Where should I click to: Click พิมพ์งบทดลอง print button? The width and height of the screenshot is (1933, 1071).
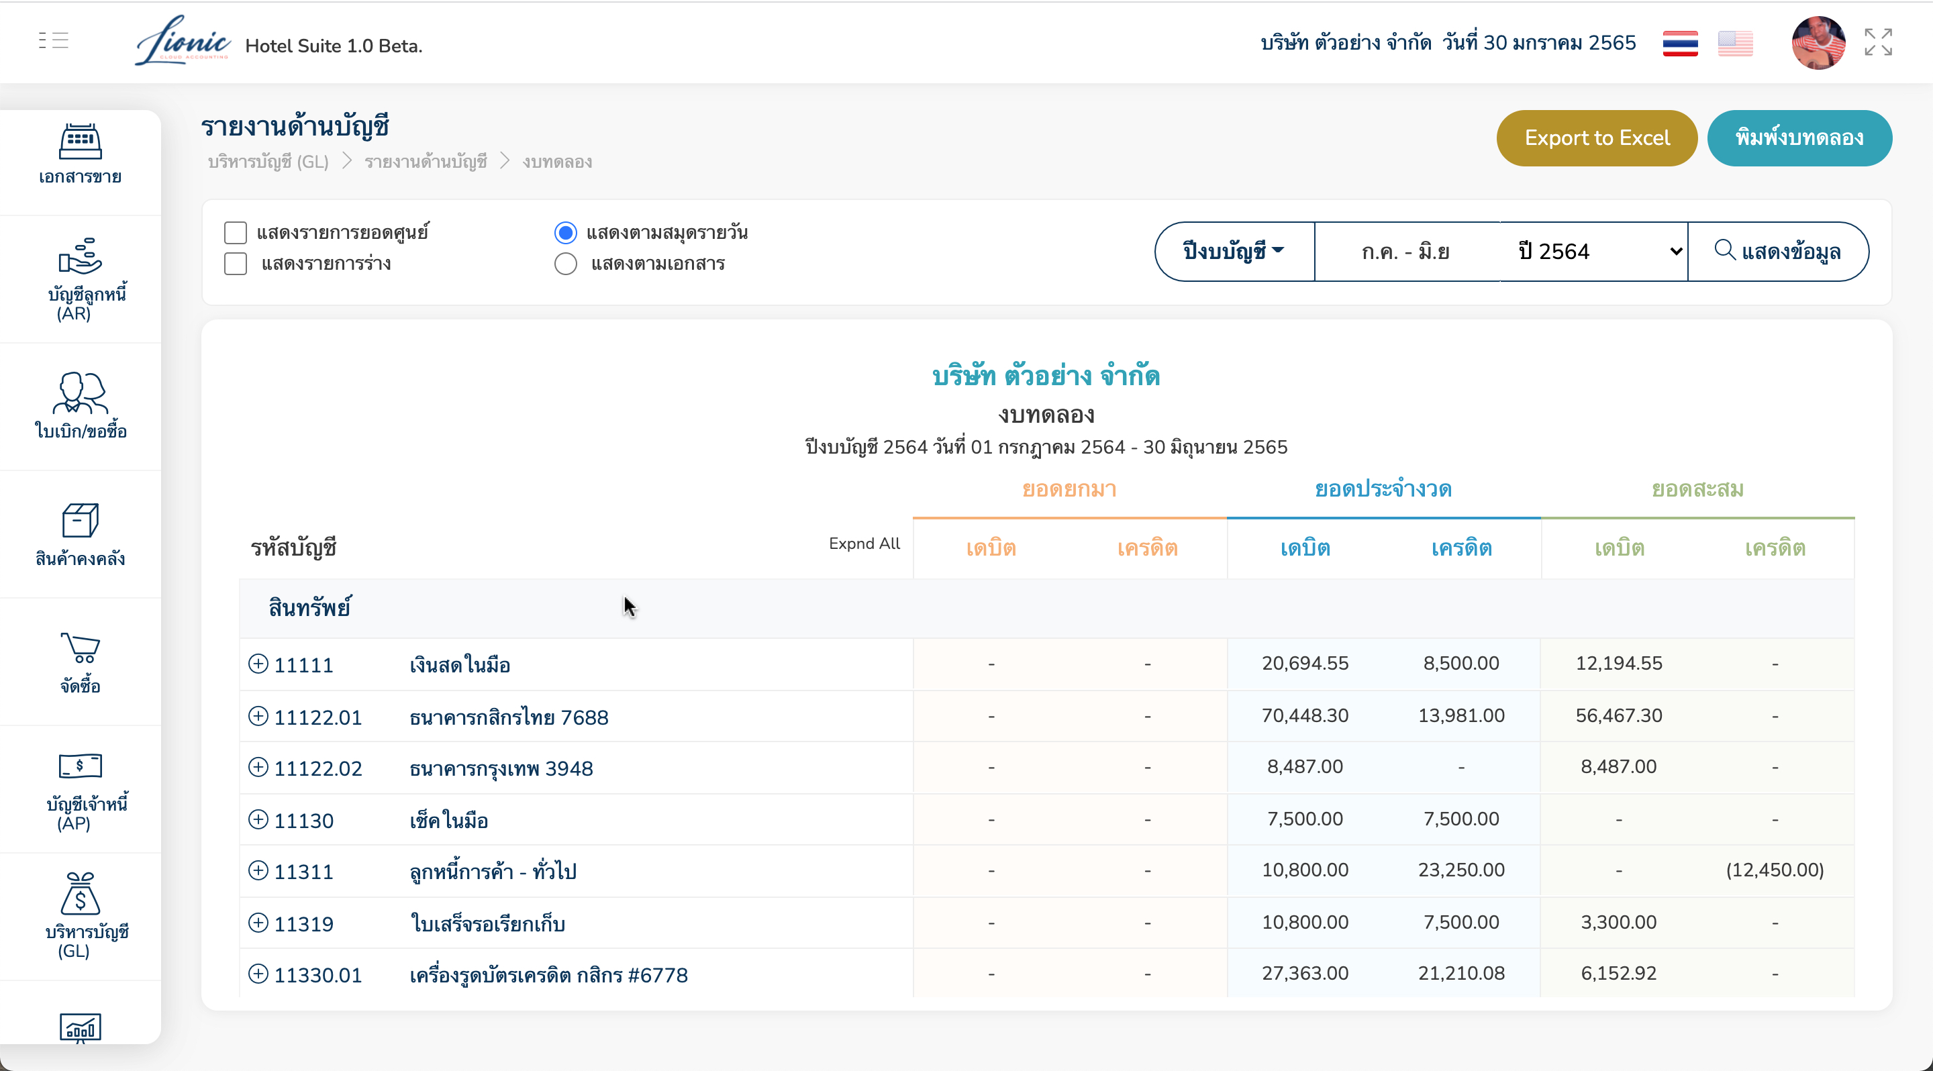coord(1799,138)
